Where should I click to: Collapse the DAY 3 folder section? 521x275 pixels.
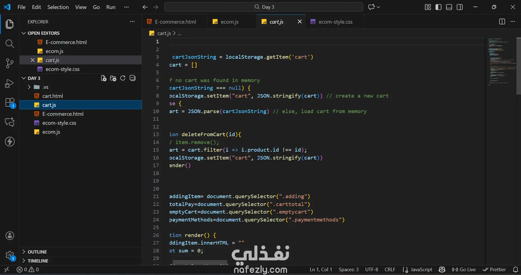[24, 78]
